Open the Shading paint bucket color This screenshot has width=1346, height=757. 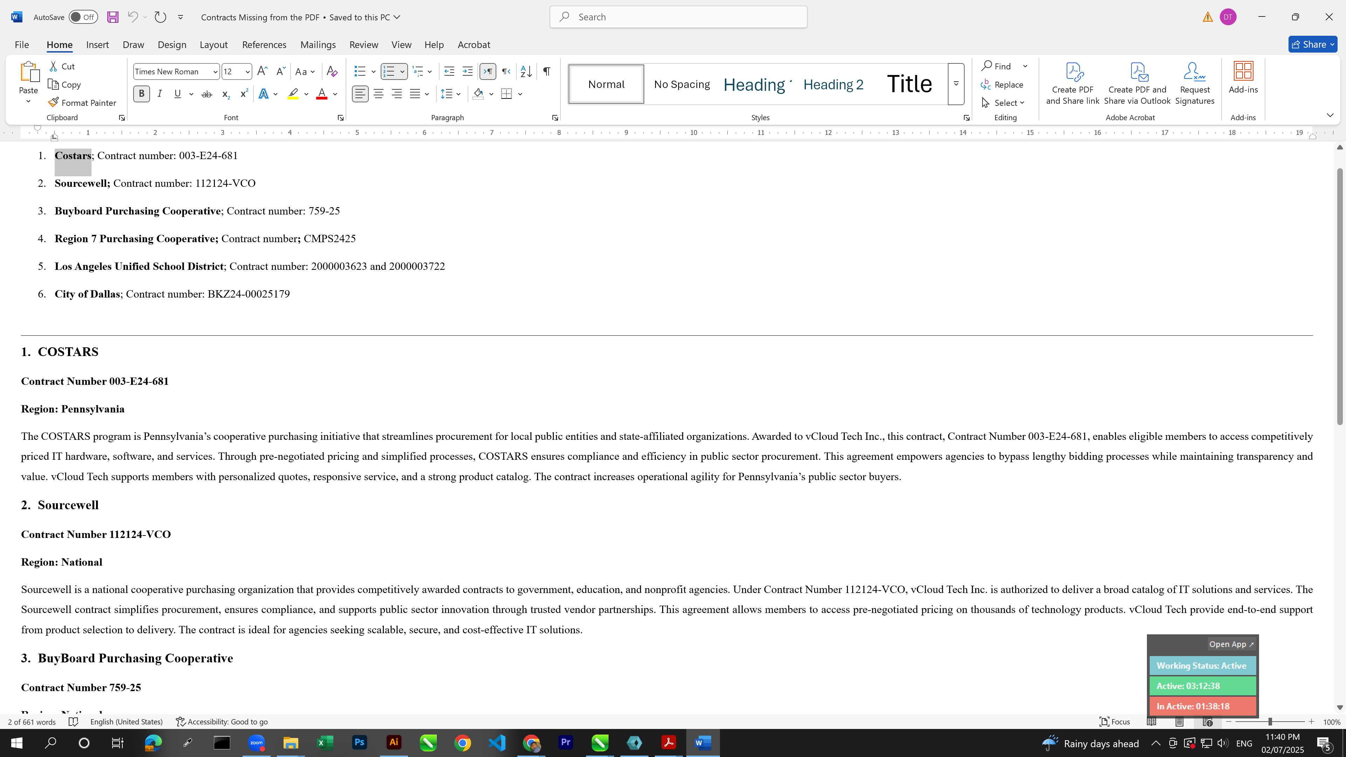pyautogui.click(x=477, y=94)
